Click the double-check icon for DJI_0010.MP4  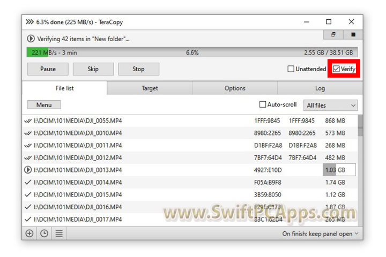click(28, 133)
